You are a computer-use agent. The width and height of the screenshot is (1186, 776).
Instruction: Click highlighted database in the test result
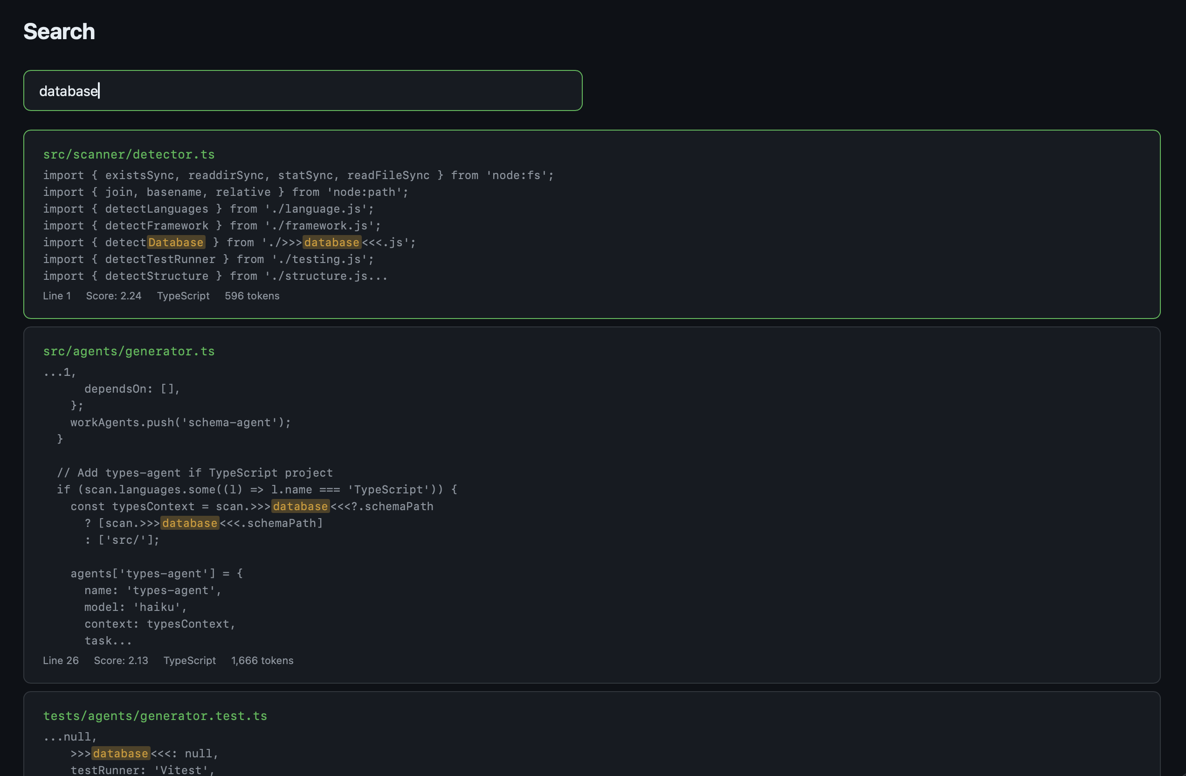[x=121, y=754]
